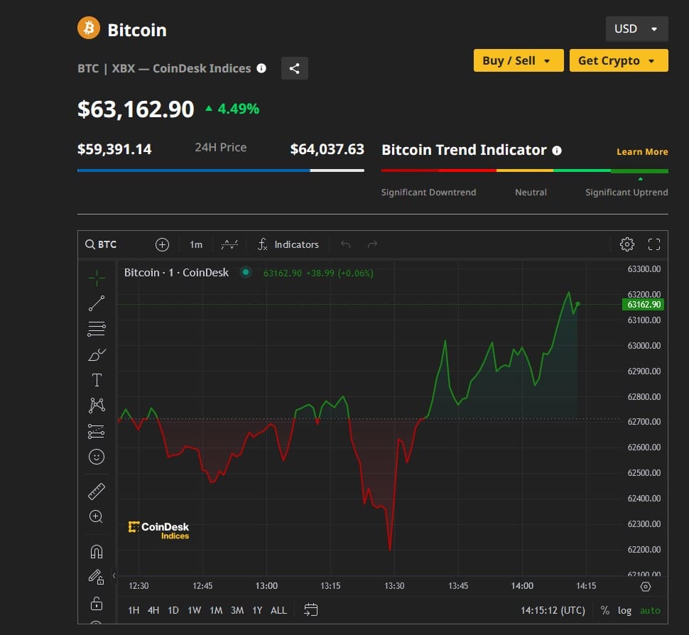Activate the zoom in tool
The width and height of the screenshot is (689, 635).
(96, 517)
